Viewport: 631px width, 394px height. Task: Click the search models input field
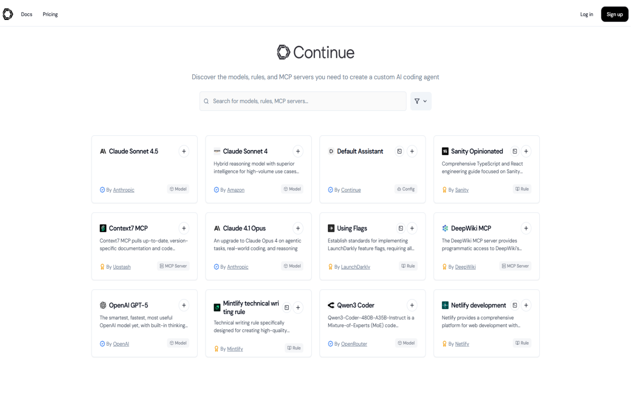[x=303, y=101]
